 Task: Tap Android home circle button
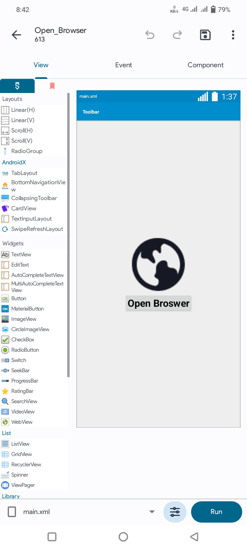[x=123, y=537]
